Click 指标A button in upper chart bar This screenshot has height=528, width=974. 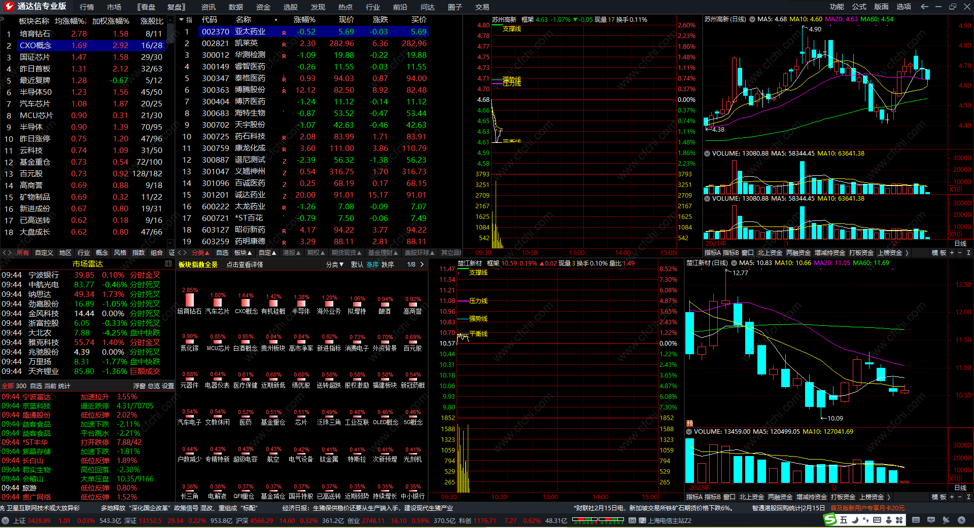coord(713,252)
